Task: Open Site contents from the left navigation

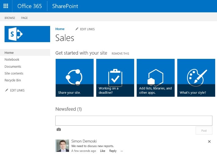Action: [14, 73]
